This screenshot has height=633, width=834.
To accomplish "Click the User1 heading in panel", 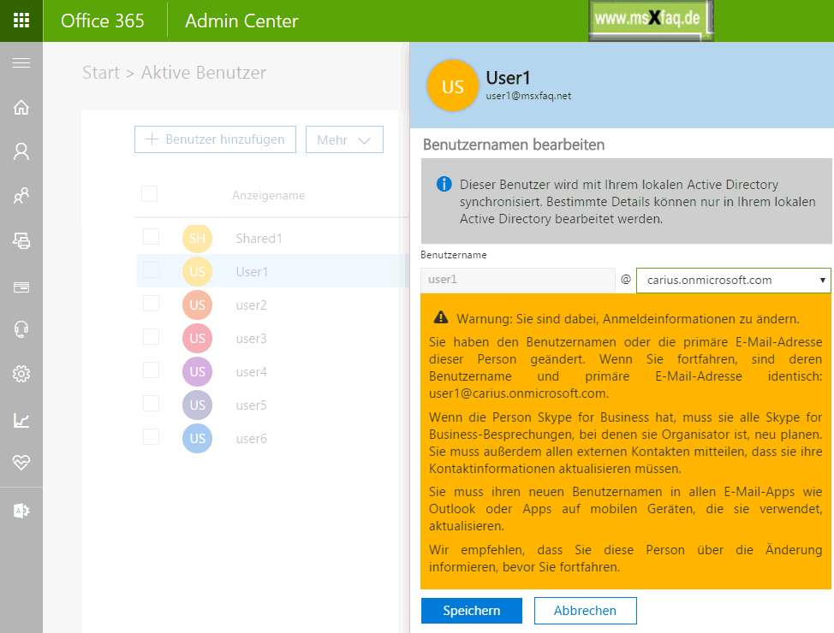I will point(508,78).
